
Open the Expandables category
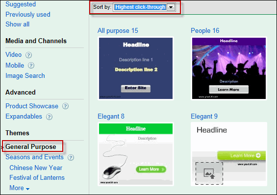[24, 117]
